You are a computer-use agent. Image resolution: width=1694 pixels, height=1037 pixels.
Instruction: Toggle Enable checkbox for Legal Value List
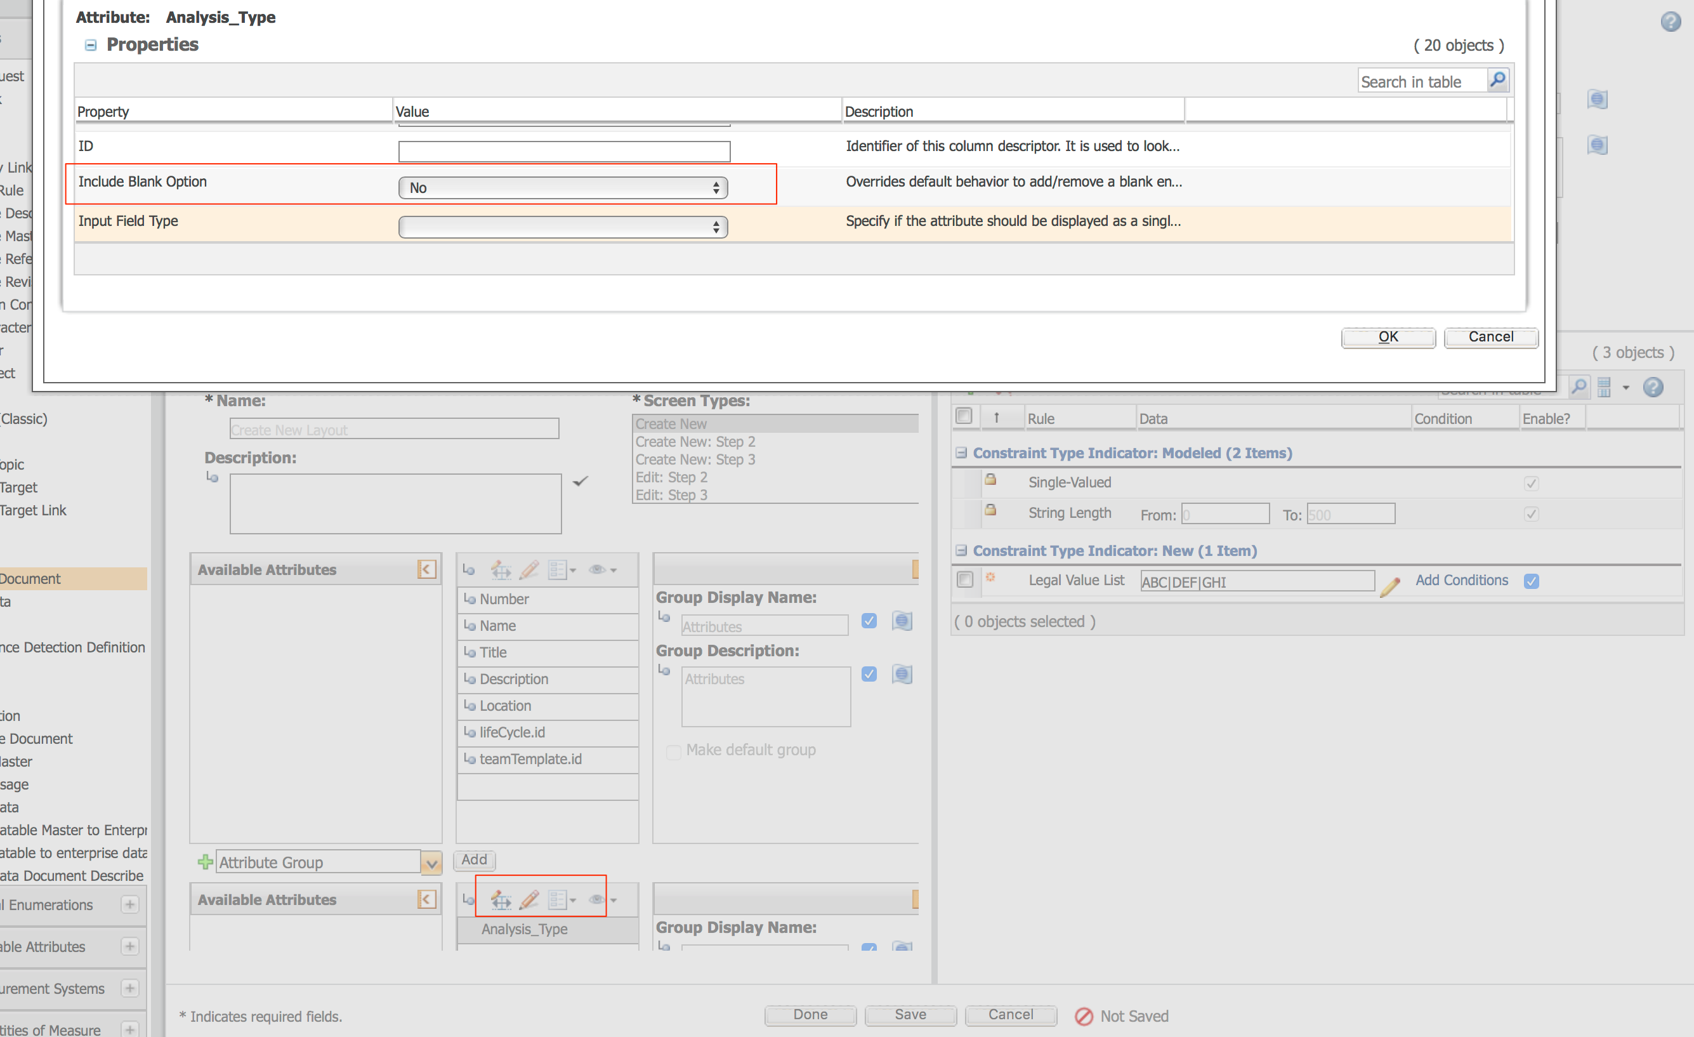pyautogui.click(x=1531, y=581)
